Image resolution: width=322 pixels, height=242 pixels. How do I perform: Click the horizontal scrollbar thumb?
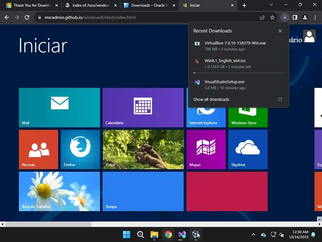click(x=48, y=224)
